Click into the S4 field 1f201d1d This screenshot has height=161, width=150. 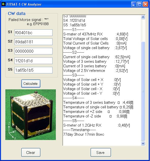pos(34,61)
